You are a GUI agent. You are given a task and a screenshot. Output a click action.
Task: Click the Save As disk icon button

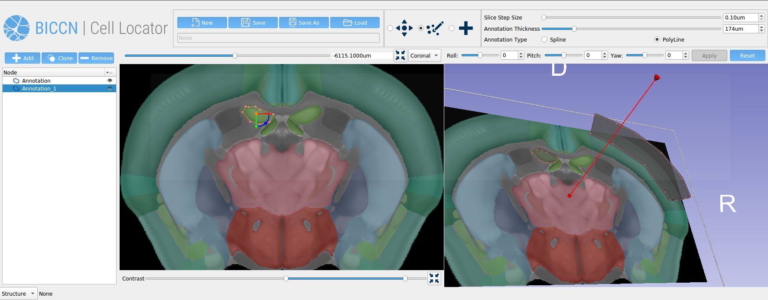[x=304, y=23]
